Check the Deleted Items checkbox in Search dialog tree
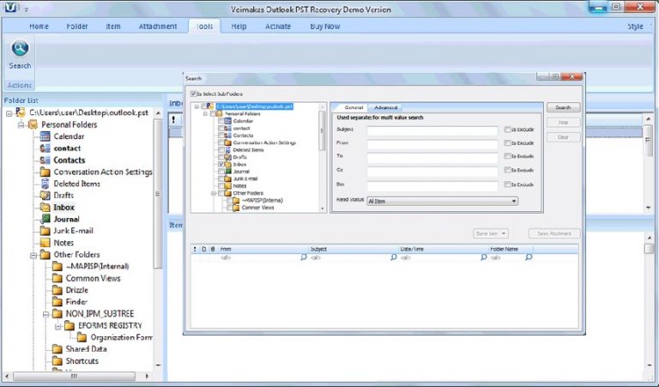659x387 pixels. click(x=221, y=149)
